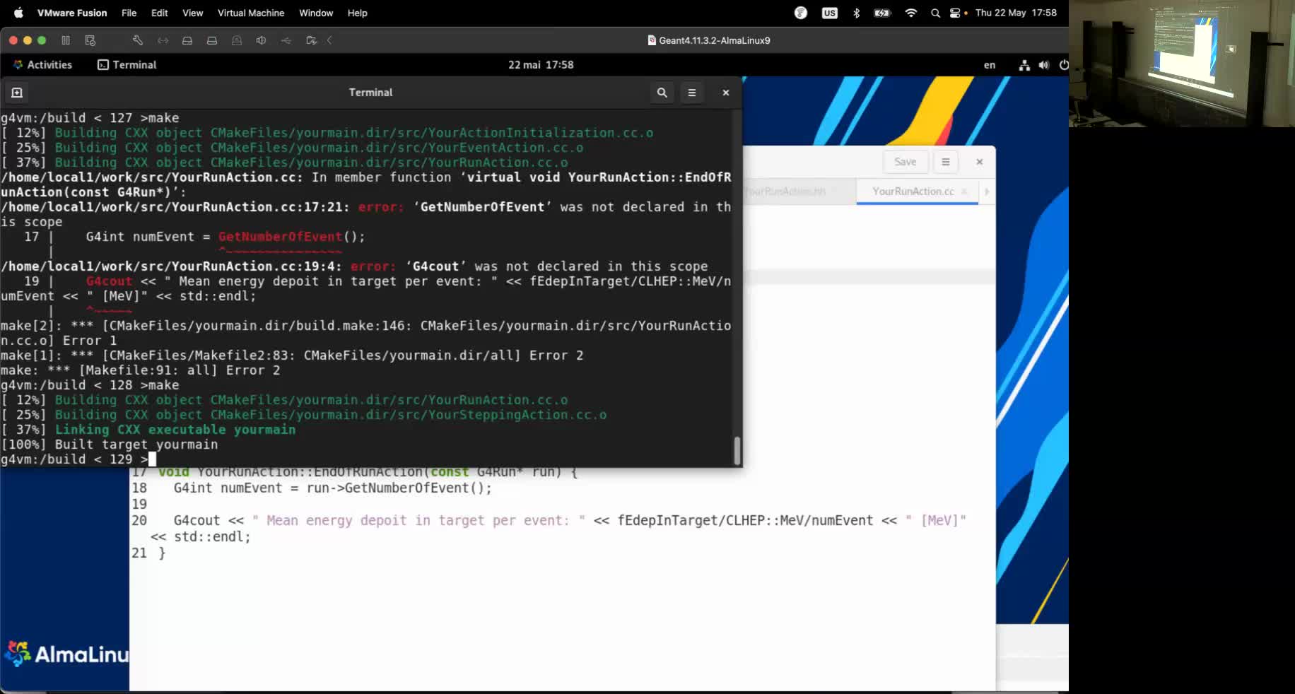Click the sound device icon in VMware toolbar
This screenshot has height=694, width=1295.
pyautogui.click(x=261, y=40)
